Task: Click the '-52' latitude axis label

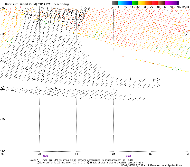Action: pyautogui.click(x=2, y=34)
